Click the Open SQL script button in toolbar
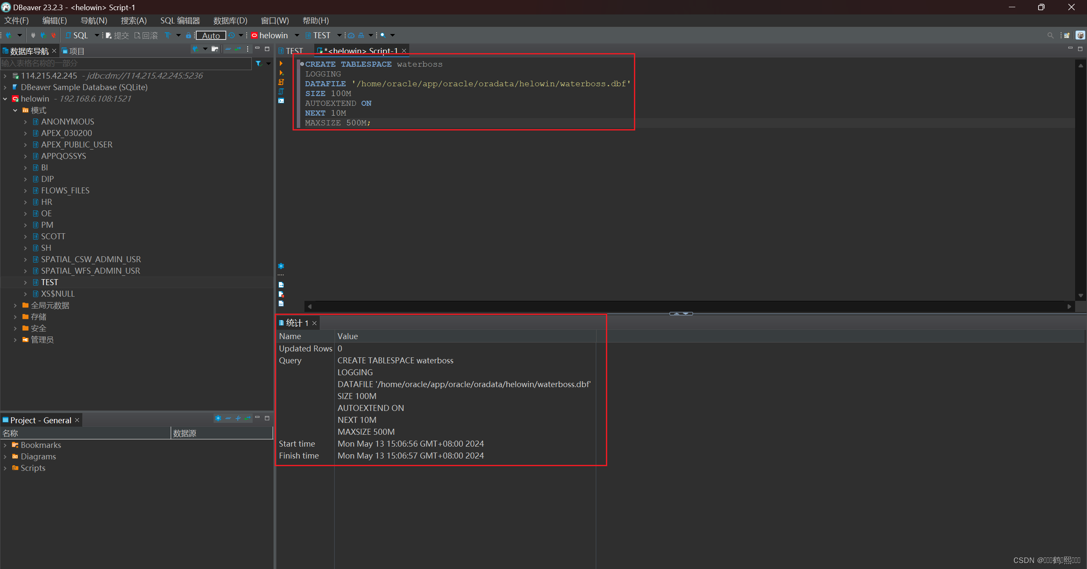Screen dimensions: 1087x569 coord(76,36)
